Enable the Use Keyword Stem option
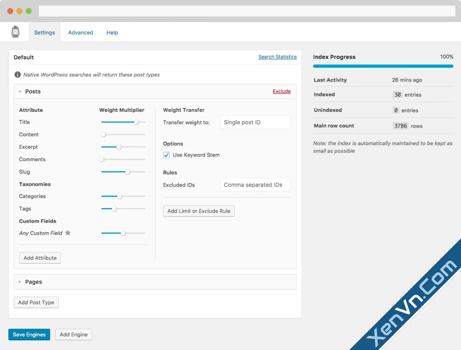Viewport: 461px width, 350px height. (166, 155)
